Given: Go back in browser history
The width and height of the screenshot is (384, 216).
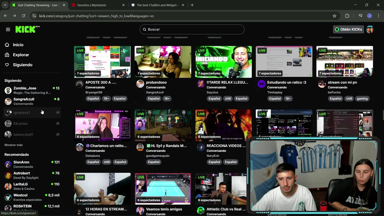Looking at the screenshot, I should point(5,16).
